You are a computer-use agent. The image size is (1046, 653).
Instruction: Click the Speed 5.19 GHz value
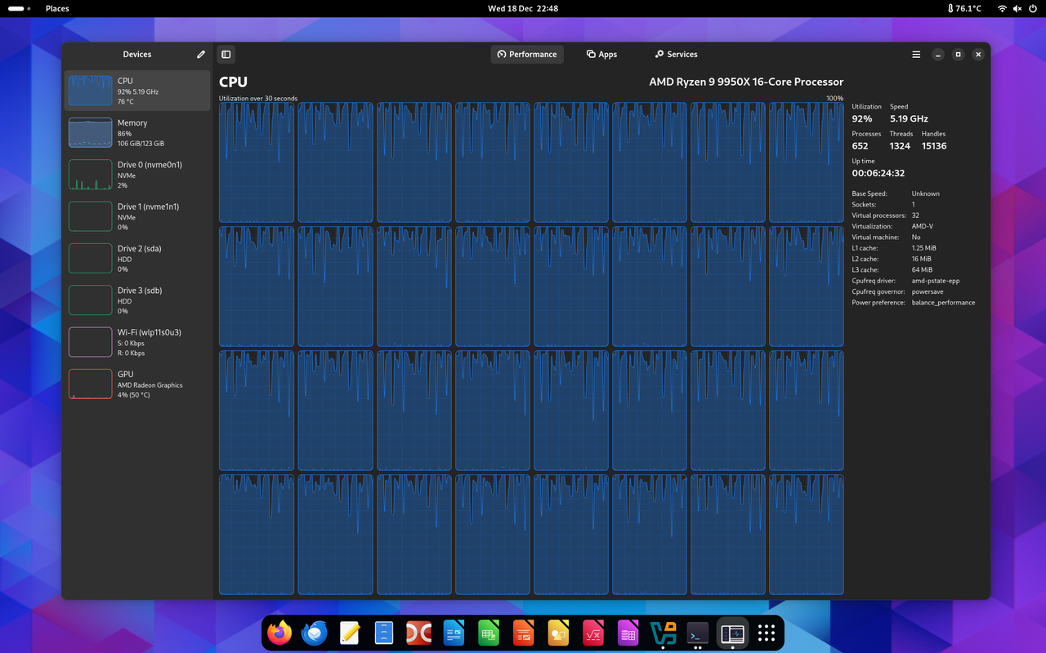pos(909,118)
